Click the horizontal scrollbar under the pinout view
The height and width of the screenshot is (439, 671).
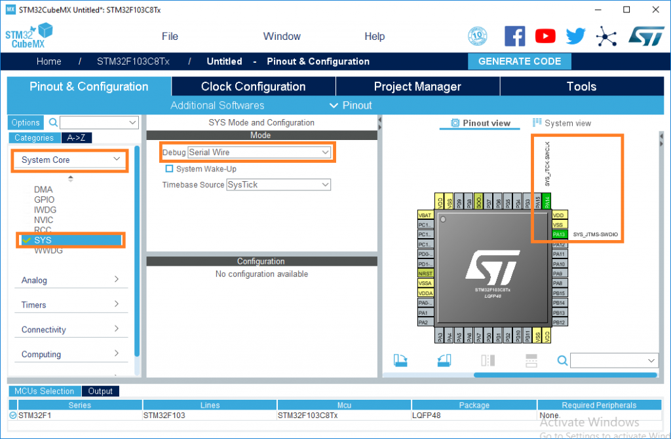tap(566, 375)
